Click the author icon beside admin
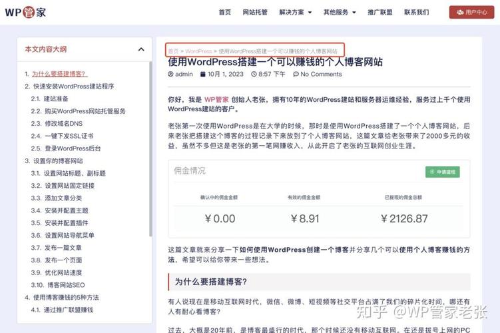Viewport: 500px width, 333px height. pos(170,74)
